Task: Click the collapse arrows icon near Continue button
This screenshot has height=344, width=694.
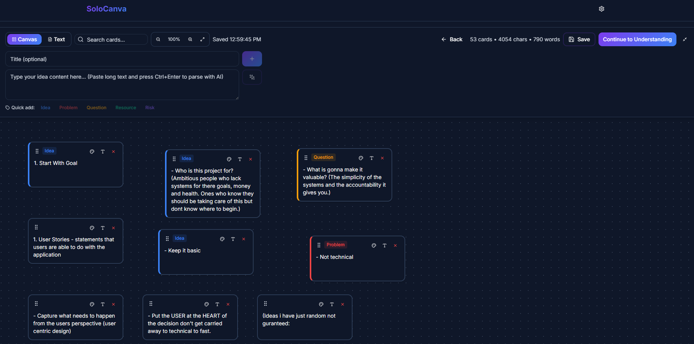Action: [x=685, y=39]
